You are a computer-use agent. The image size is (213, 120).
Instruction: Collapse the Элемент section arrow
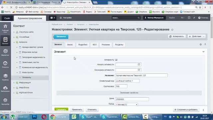pyautogui.click(x=203, y=52)
